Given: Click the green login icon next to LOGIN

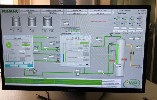Looking at the screenshot, I should (118, 10).
